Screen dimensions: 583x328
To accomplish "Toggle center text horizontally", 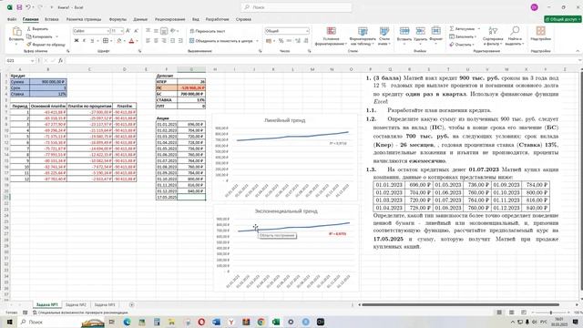I will tap(156, 40).
